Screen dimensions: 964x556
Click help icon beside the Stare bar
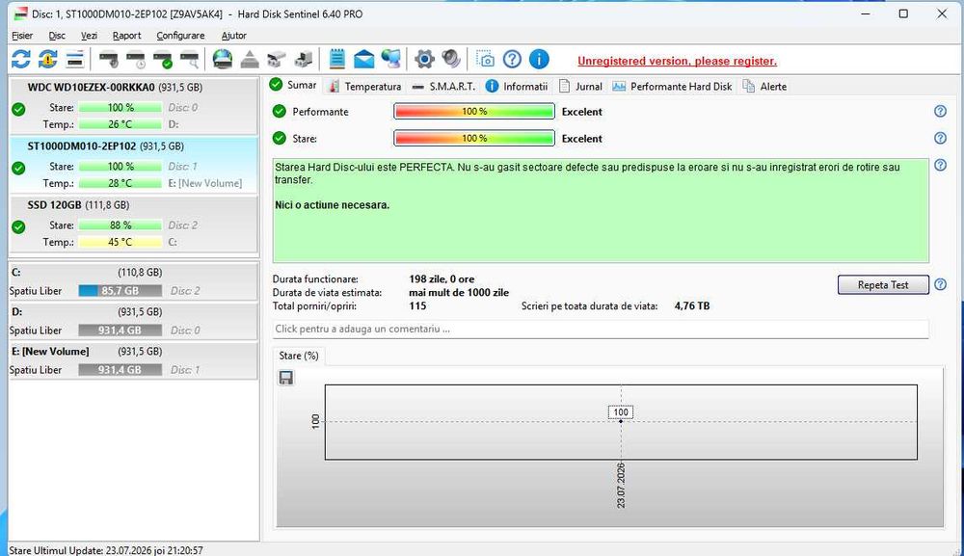(x=940, y=138)
